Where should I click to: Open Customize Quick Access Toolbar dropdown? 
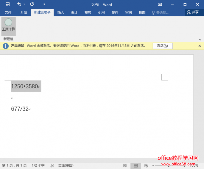coord(44,4)
